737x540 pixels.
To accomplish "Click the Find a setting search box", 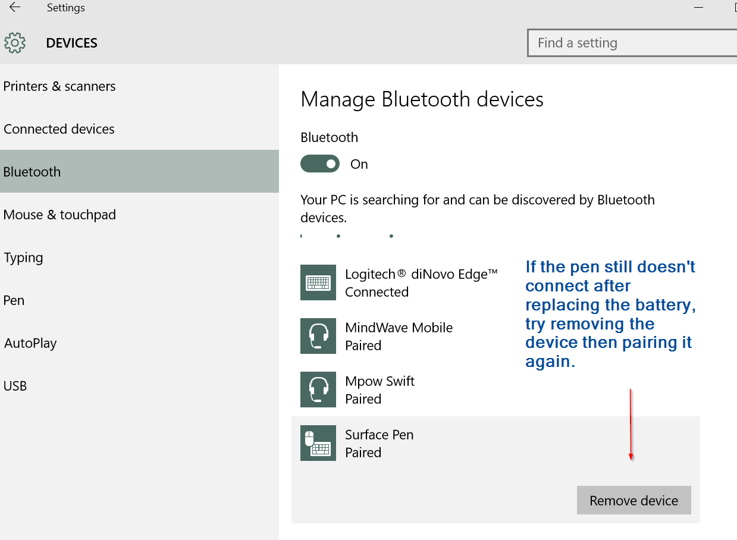I will (631, 43).
